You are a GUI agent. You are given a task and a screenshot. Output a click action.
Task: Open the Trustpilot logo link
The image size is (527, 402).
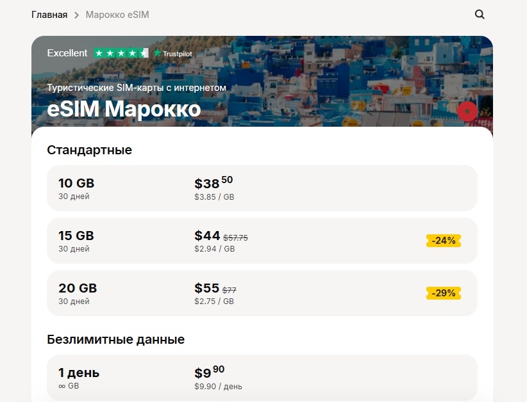click(x=172, y=54)
